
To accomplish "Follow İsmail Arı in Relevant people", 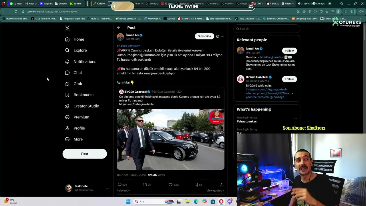I will (x=289, y=51).
